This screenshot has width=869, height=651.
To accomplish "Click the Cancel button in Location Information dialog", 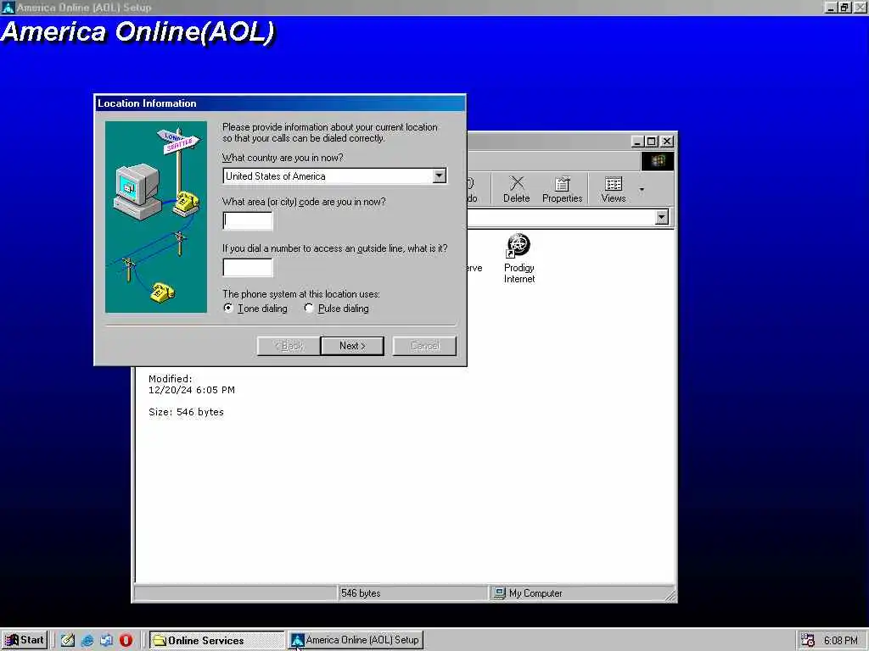I will click(x=424, y=346).
